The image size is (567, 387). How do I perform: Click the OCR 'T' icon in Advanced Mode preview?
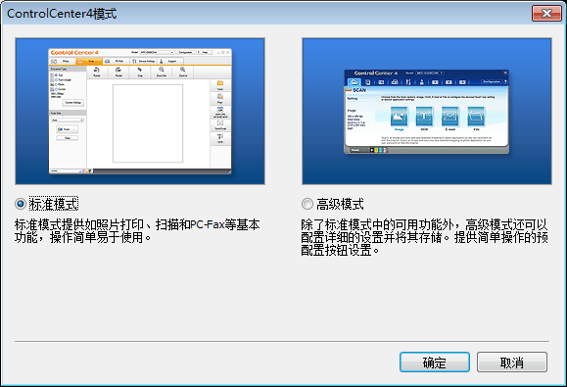[424, 116]
